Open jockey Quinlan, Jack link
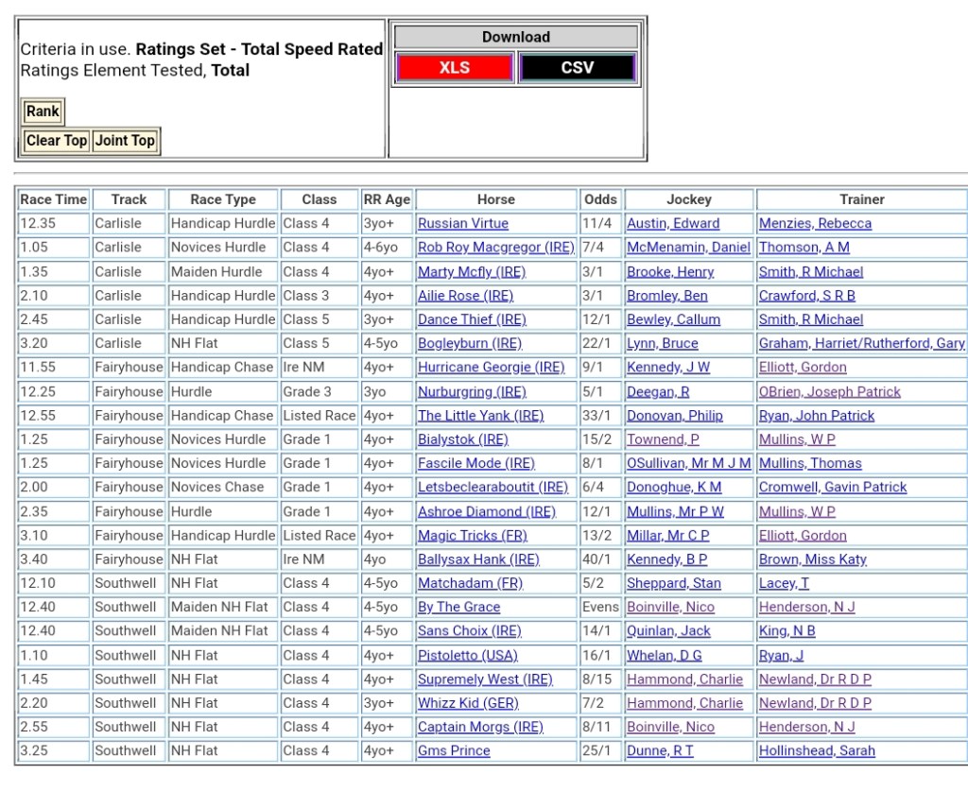 coord(668,631)
